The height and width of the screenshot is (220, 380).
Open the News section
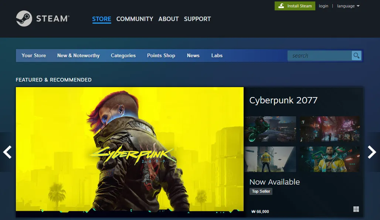(x=193, y=55)
